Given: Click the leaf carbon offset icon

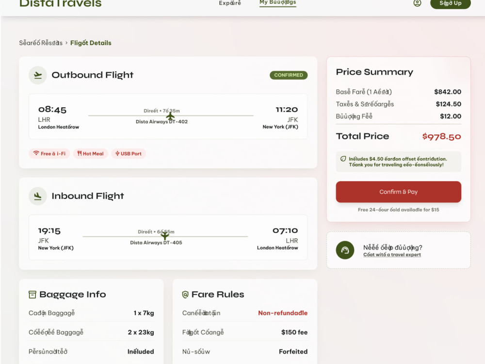Looking at the screenshot, I should click(x=343, y=159).
